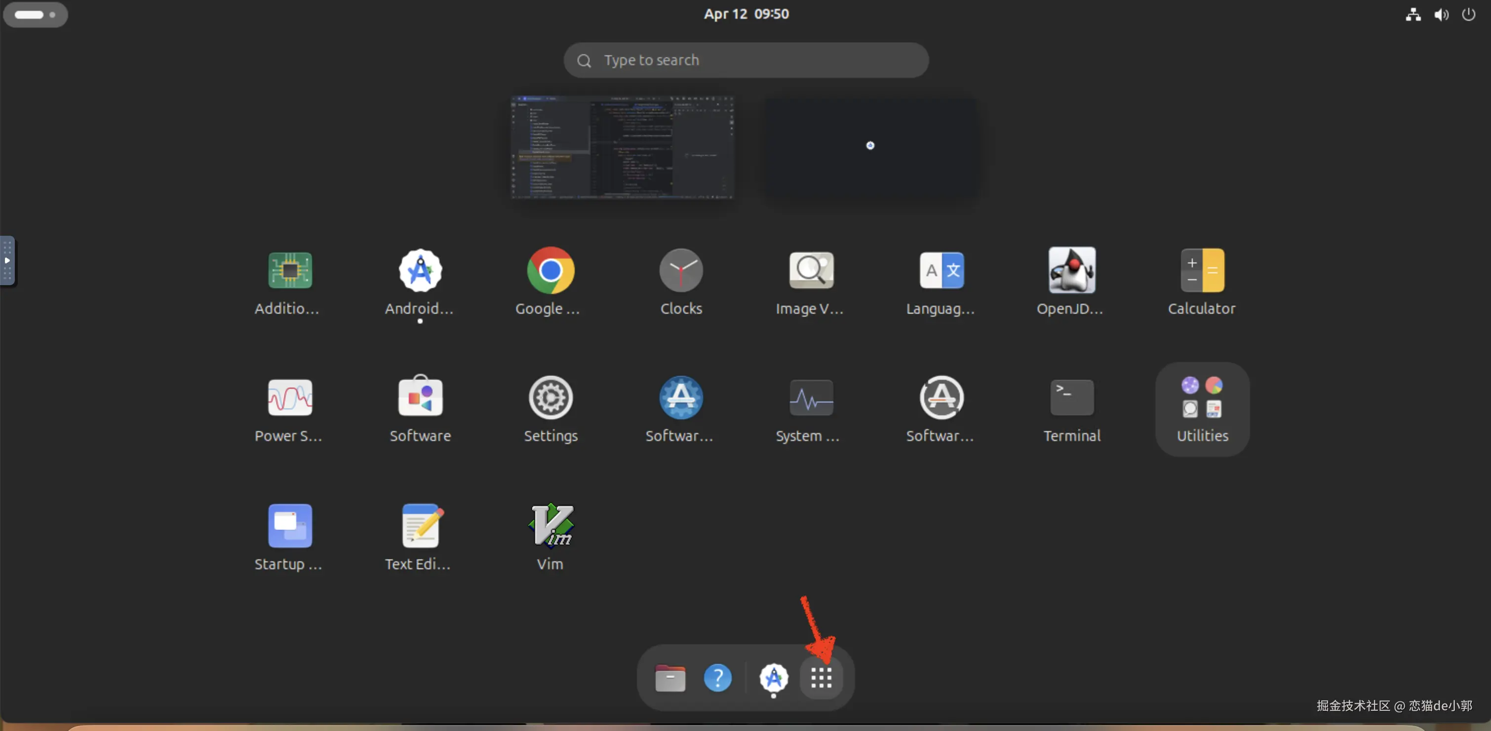Screen dimensions: 1491x731
Task: Select the Android Studio workspace thumbnail
Action: 622,147
